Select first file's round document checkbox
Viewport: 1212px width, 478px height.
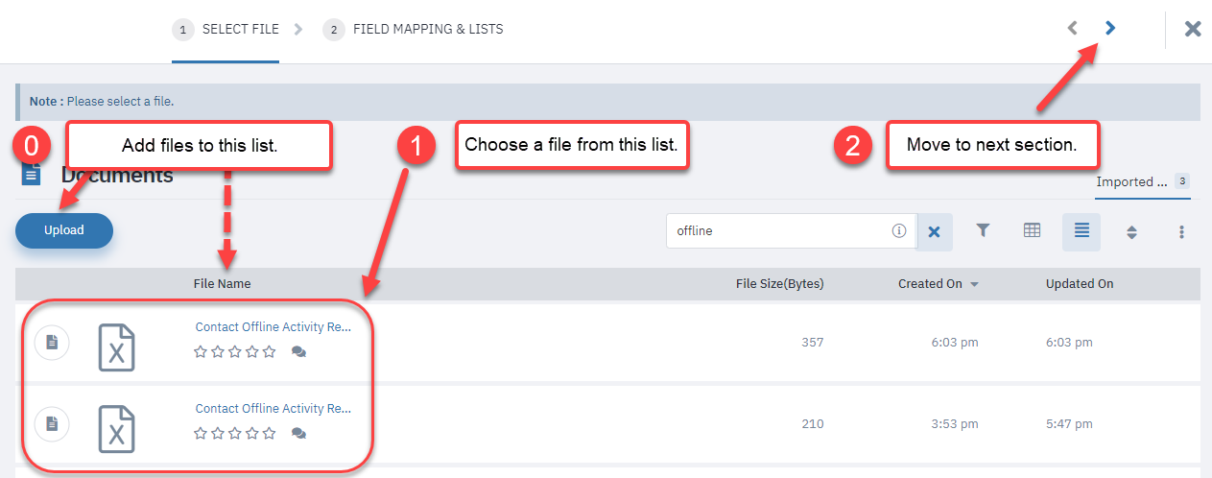coord(52,342)
